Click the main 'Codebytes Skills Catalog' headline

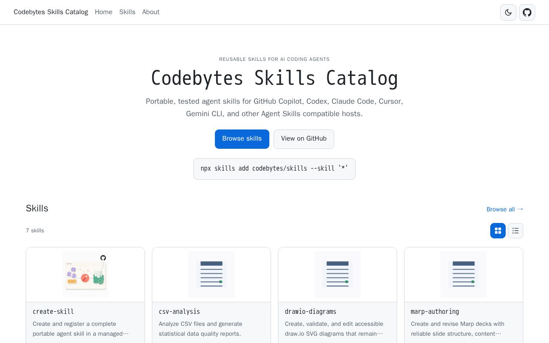click(274, 78)
